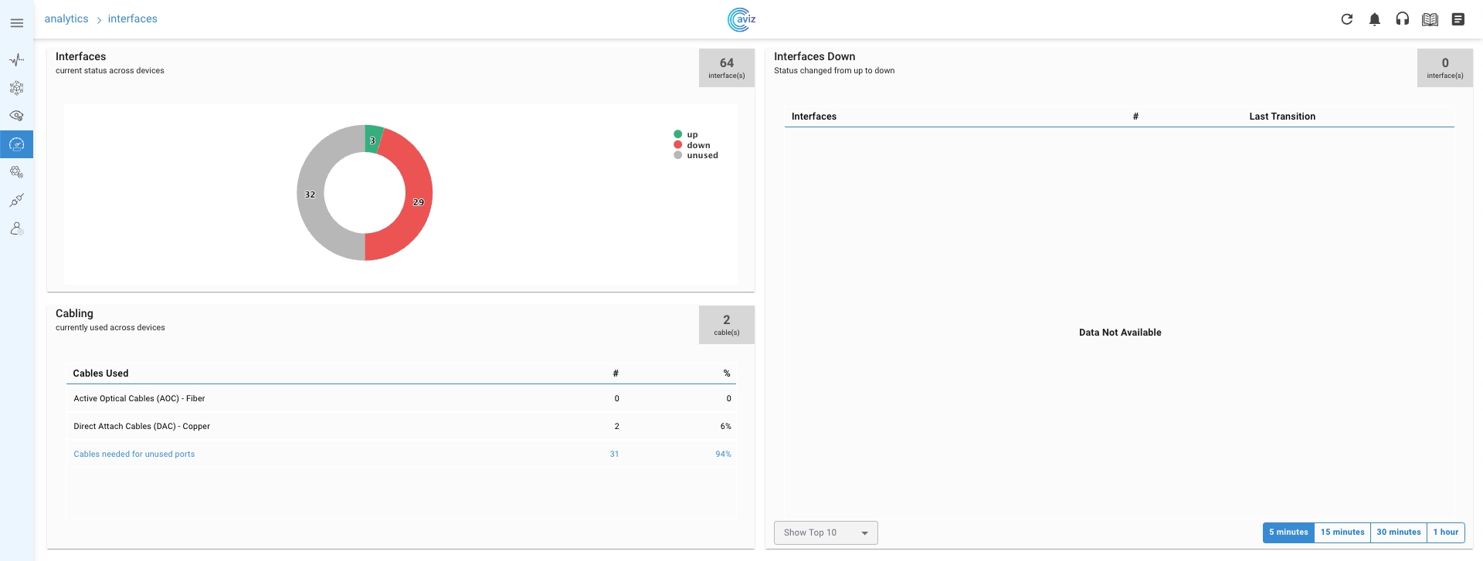Click the pulse waveform icon in the sidebar
1483x561 pixels.
(x=16, y=59)
